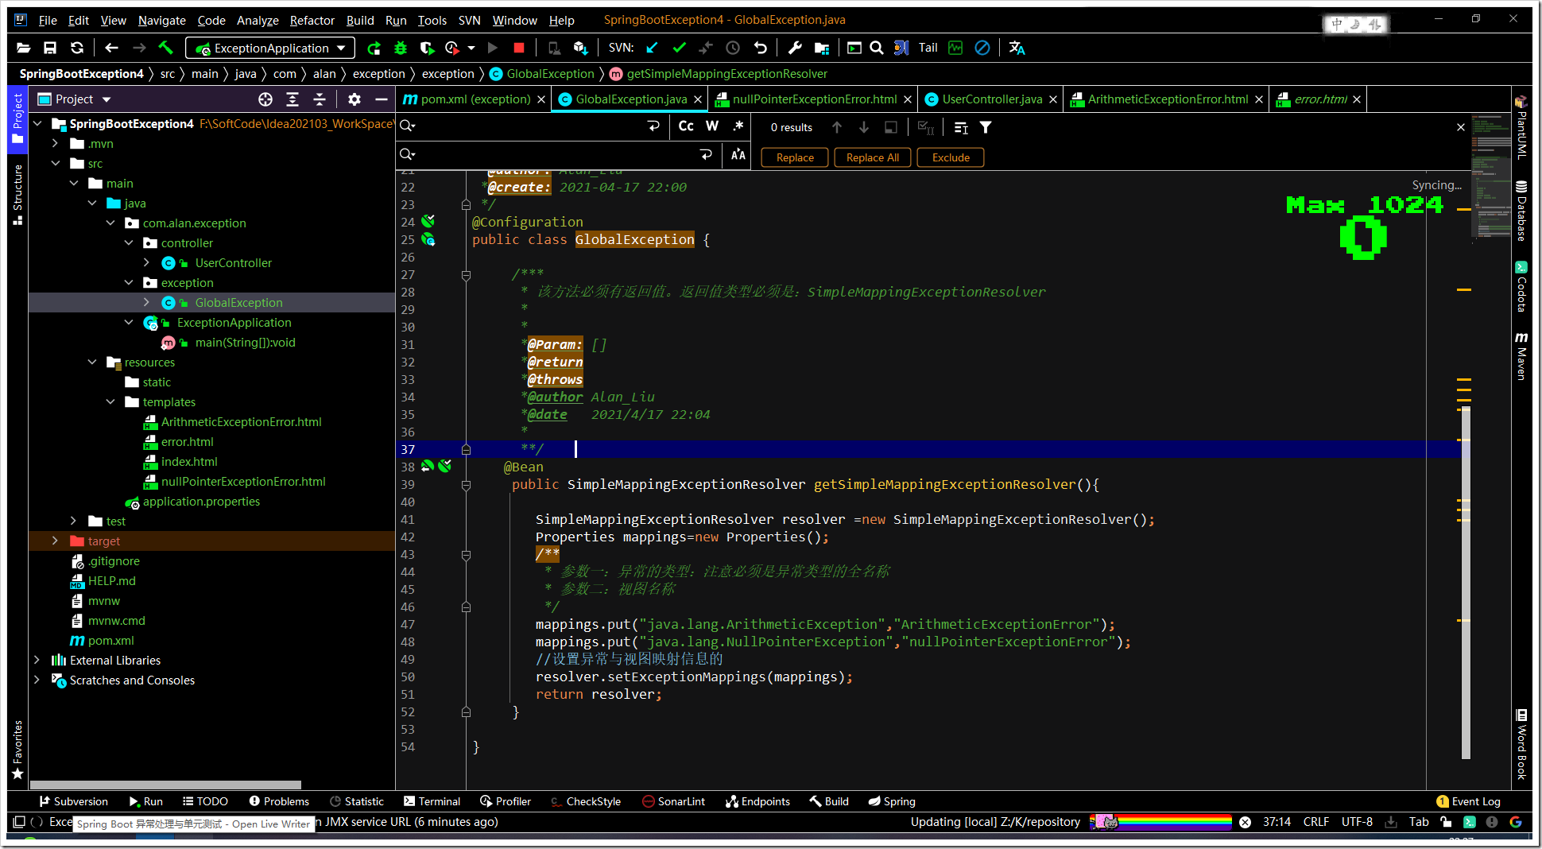Click the Show History clock icon
Viewport: 1542px width, 849px height.
tap(733, 48)
